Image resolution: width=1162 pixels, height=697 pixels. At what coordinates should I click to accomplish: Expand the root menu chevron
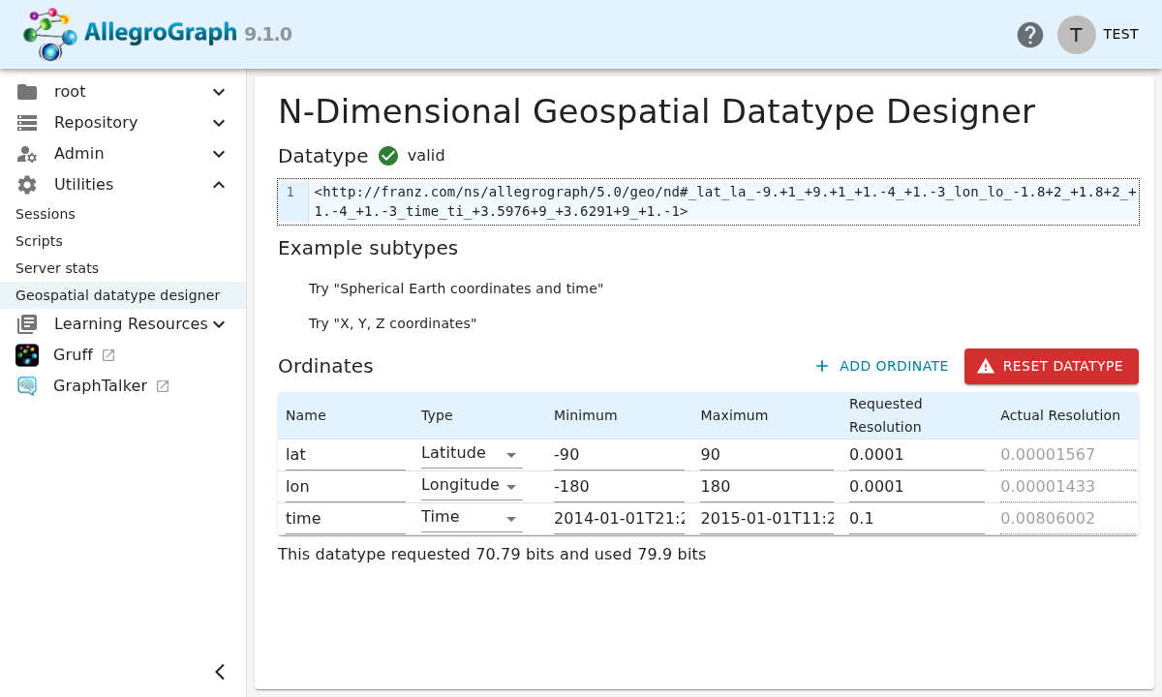(x=219, y=92)
